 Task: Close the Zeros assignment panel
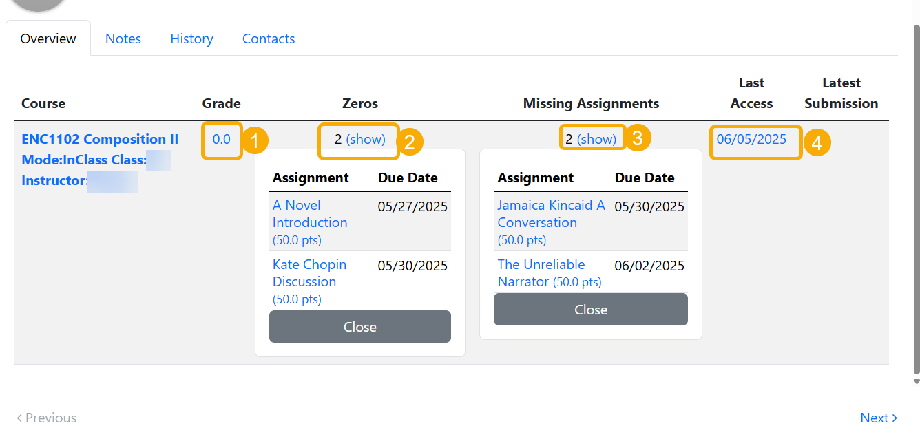[x=359, y=326]
